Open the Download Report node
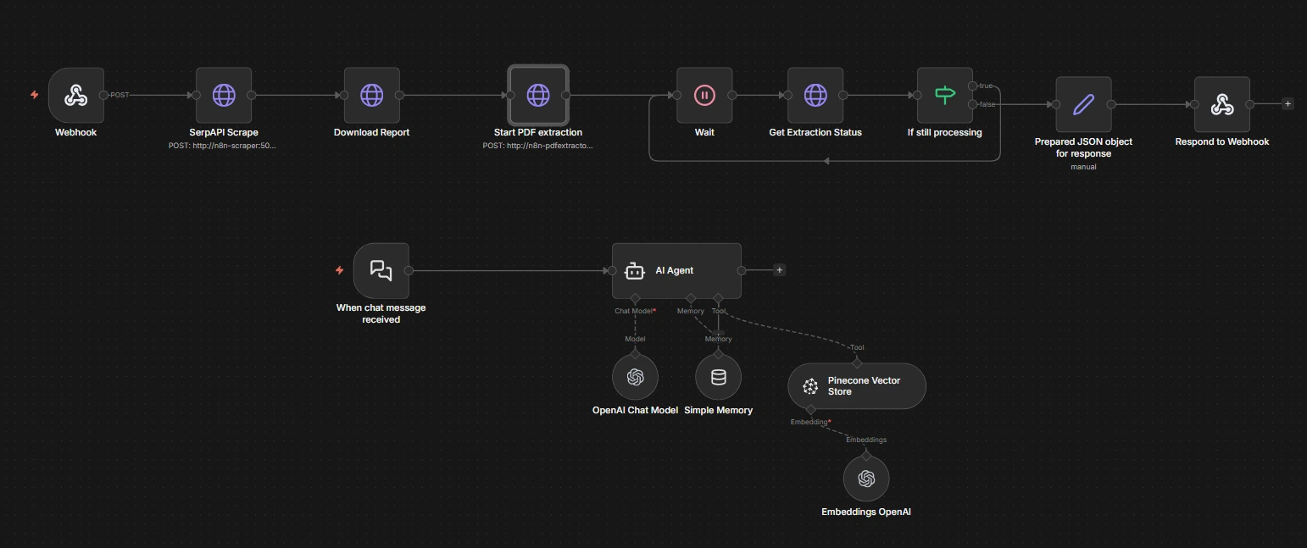This screenshot has height=548, width=1307. [x=371, y=96]
